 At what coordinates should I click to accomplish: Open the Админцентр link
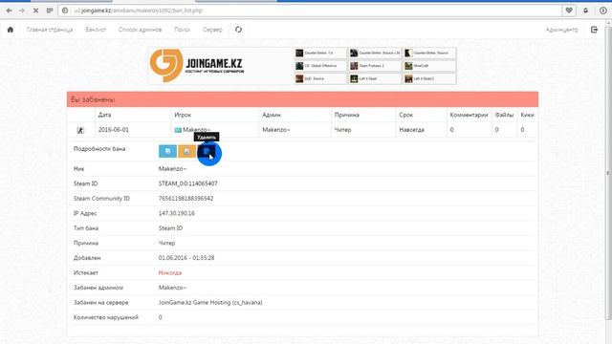(x=561, y=30)
